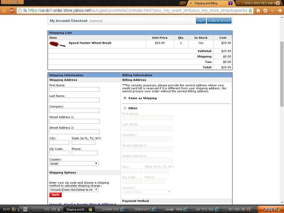Restore the browser window with the overlapping-squares button

point(15,2)
